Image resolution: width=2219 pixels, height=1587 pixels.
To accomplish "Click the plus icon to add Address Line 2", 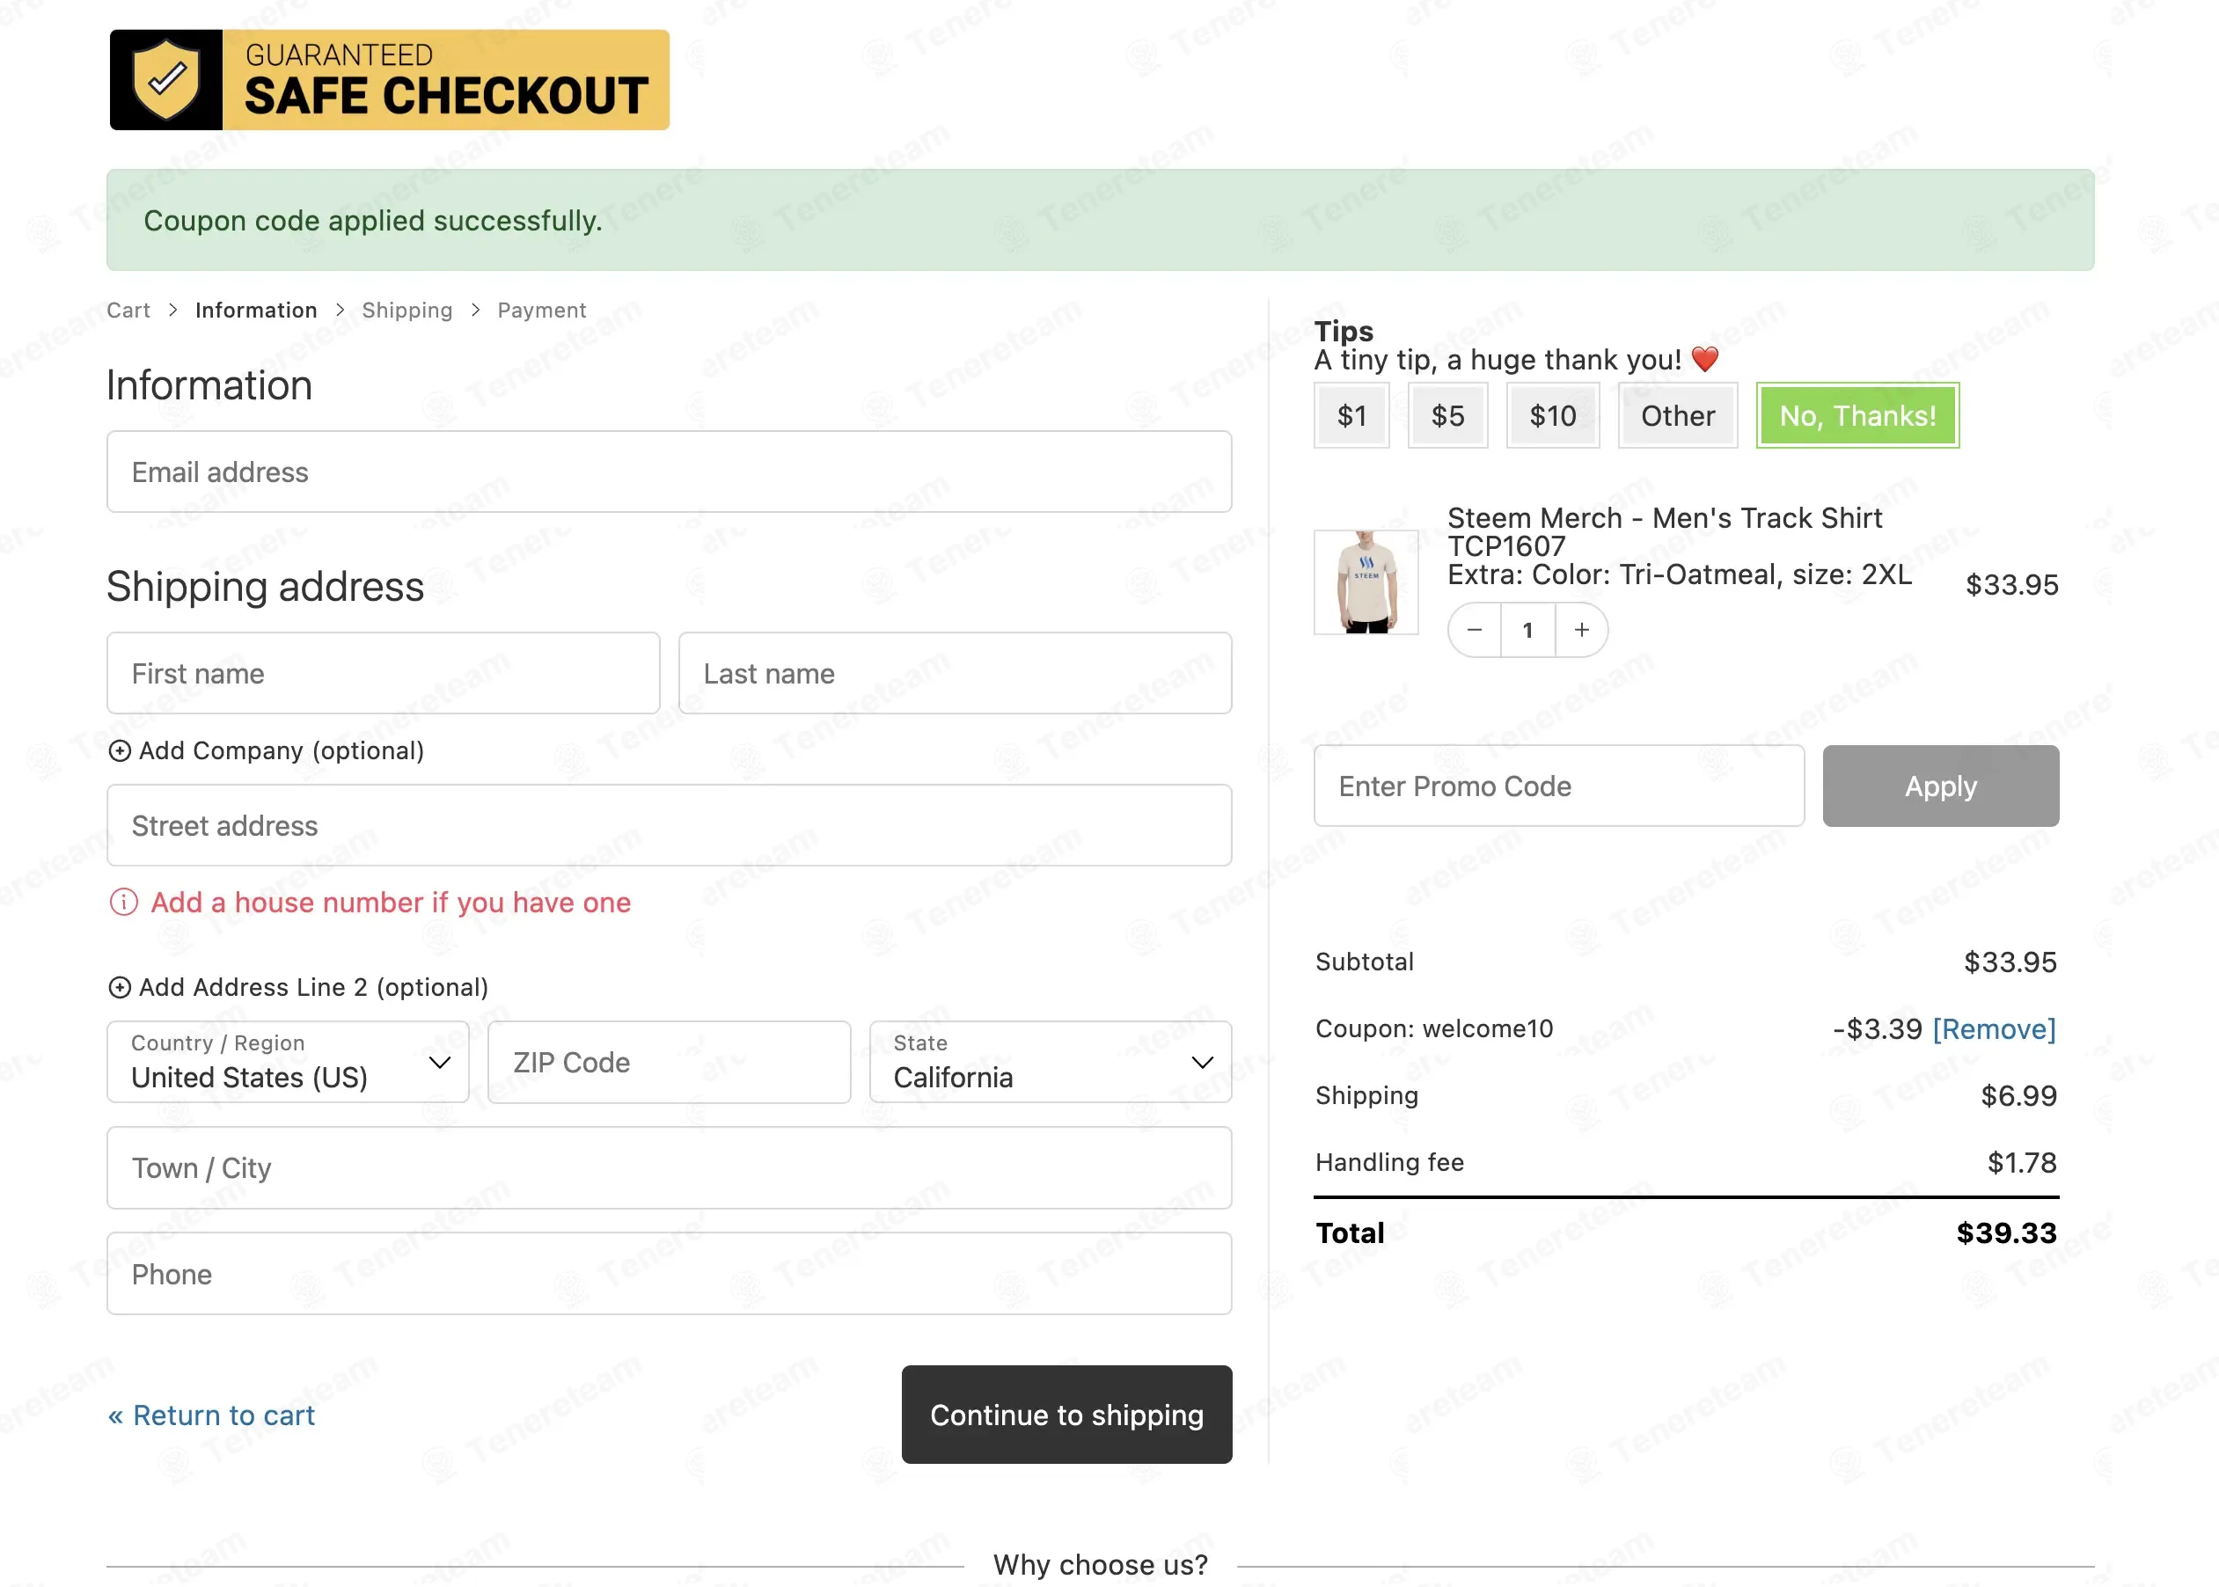I will coord(121,987).
